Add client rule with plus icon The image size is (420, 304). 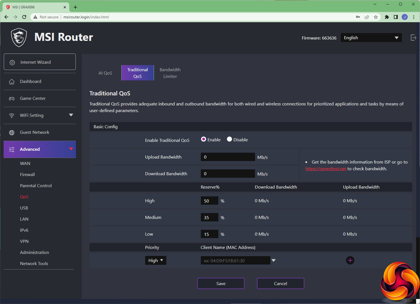pyautogui.click(x=350, y=260)
